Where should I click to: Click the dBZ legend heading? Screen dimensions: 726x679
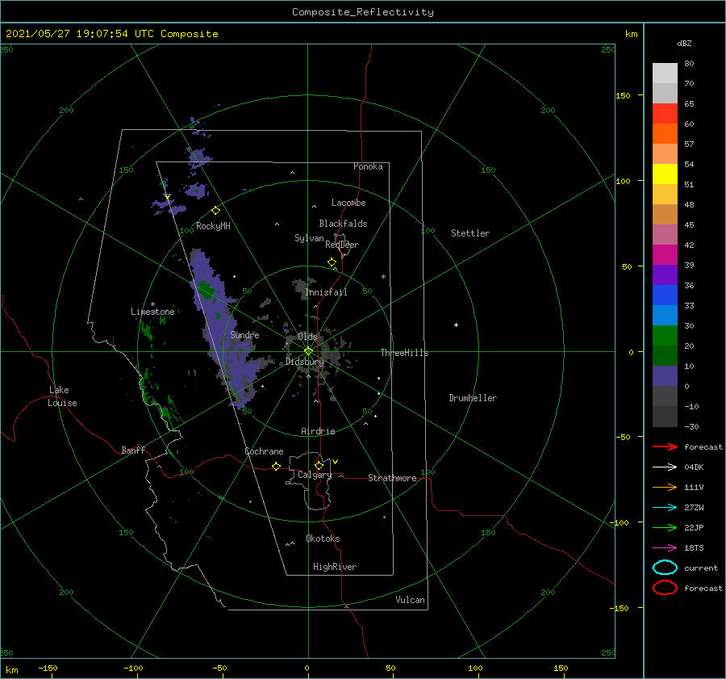tap(684, 43)
